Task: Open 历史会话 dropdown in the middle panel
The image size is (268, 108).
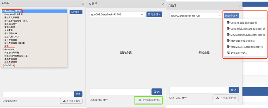Action: 154,14
